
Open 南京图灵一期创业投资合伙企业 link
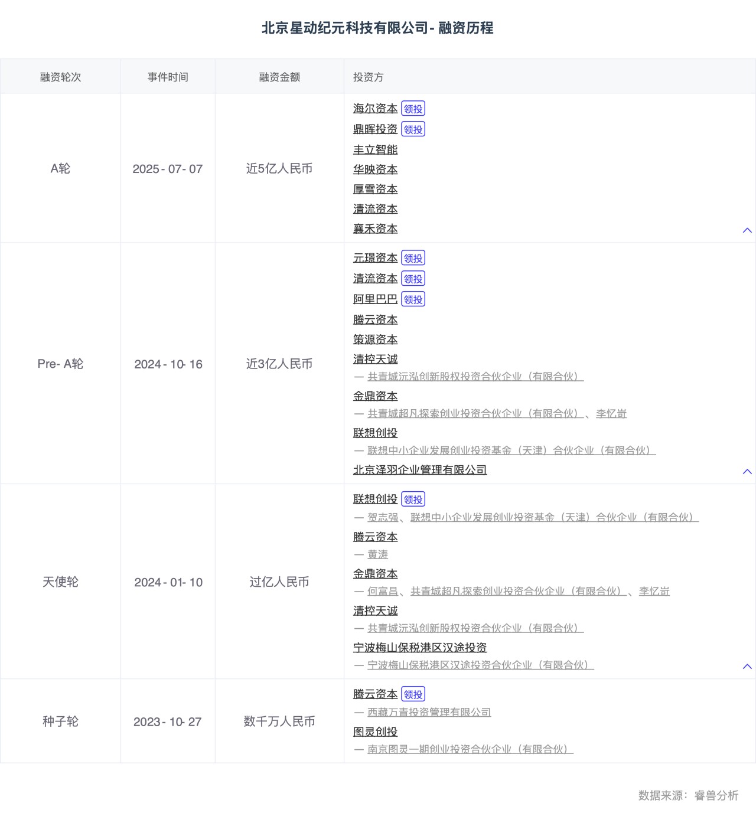click(470, 749)
